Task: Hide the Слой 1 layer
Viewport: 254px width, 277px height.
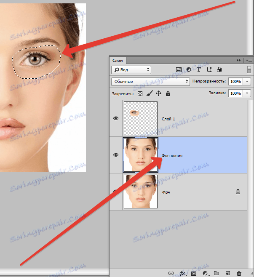Action: coord(116,118)
